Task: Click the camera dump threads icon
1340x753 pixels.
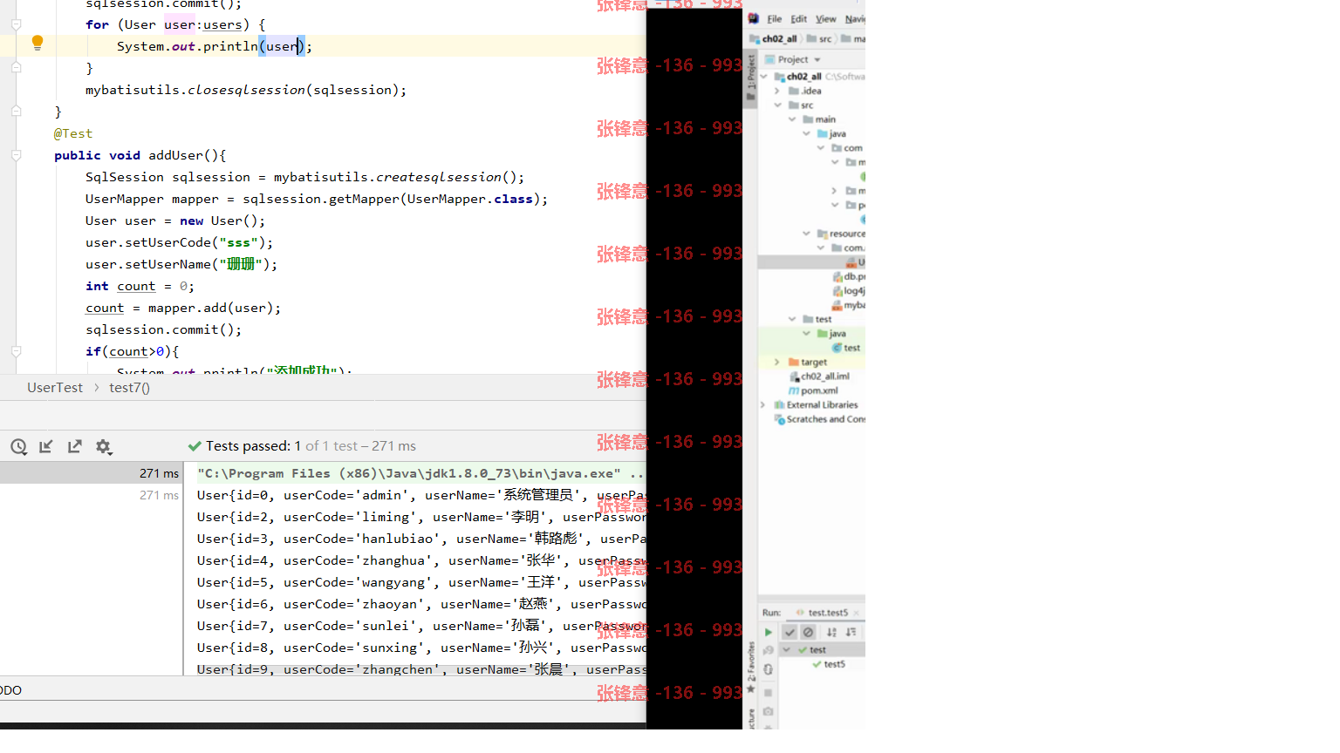Action: click(768, 711)
